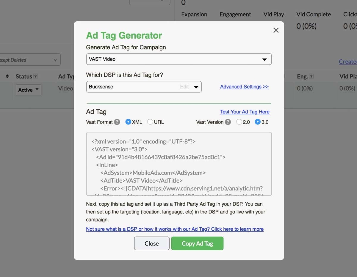The width and height of the screenshot is (357, 277).
Task: Click the Vast Format help question icon
Action: [117, 122]
